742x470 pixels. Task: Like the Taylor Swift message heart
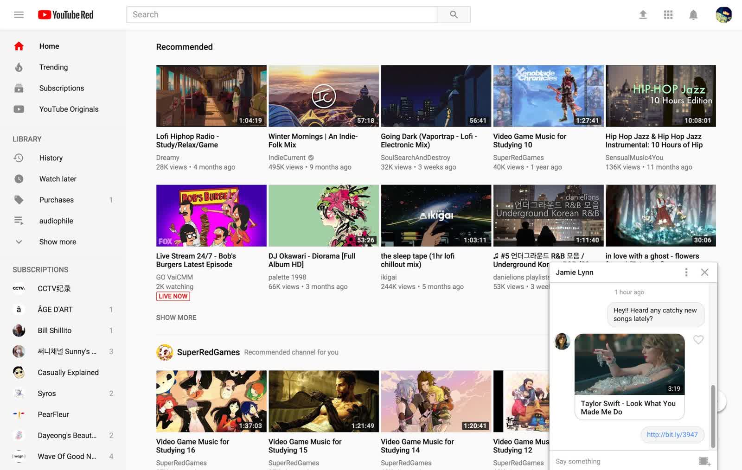698,340
